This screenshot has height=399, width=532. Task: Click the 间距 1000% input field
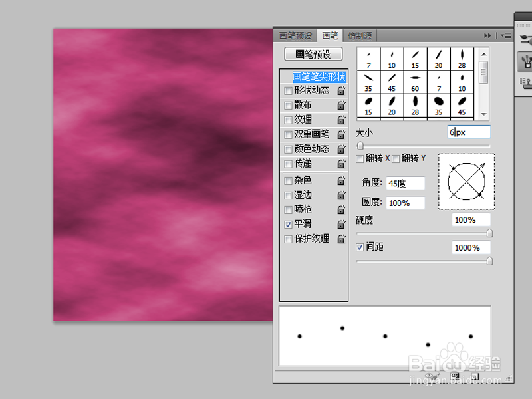471,247
